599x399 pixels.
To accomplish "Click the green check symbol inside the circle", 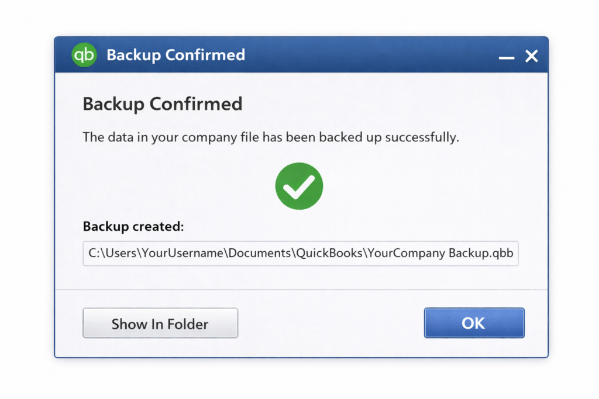I will coord(299,186).
